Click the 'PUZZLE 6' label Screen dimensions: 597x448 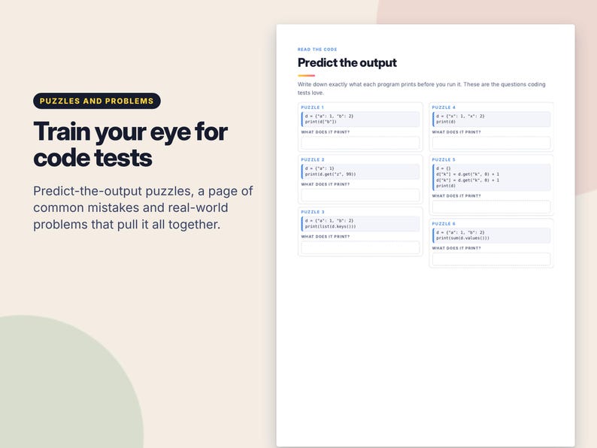click(x=444, y=223)
